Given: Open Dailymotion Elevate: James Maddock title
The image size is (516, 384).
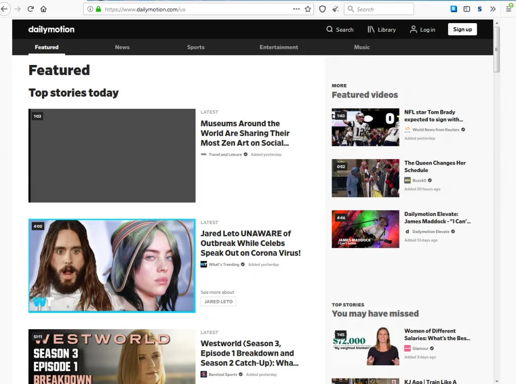Looking at the screenshot, I should 437,217.
